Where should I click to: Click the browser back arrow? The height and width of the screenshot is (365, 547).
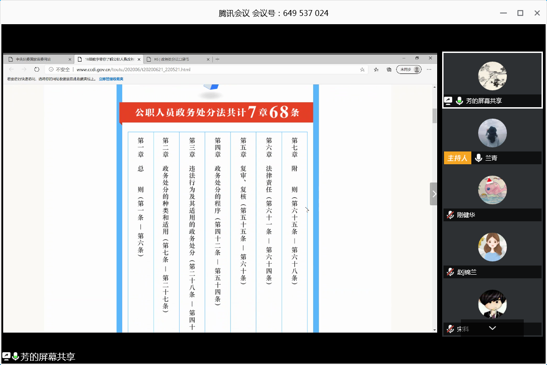11,69
